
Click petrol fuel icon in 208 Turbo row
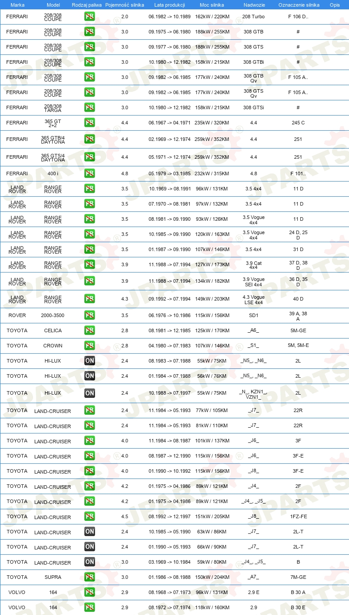(x=90, y=17)
